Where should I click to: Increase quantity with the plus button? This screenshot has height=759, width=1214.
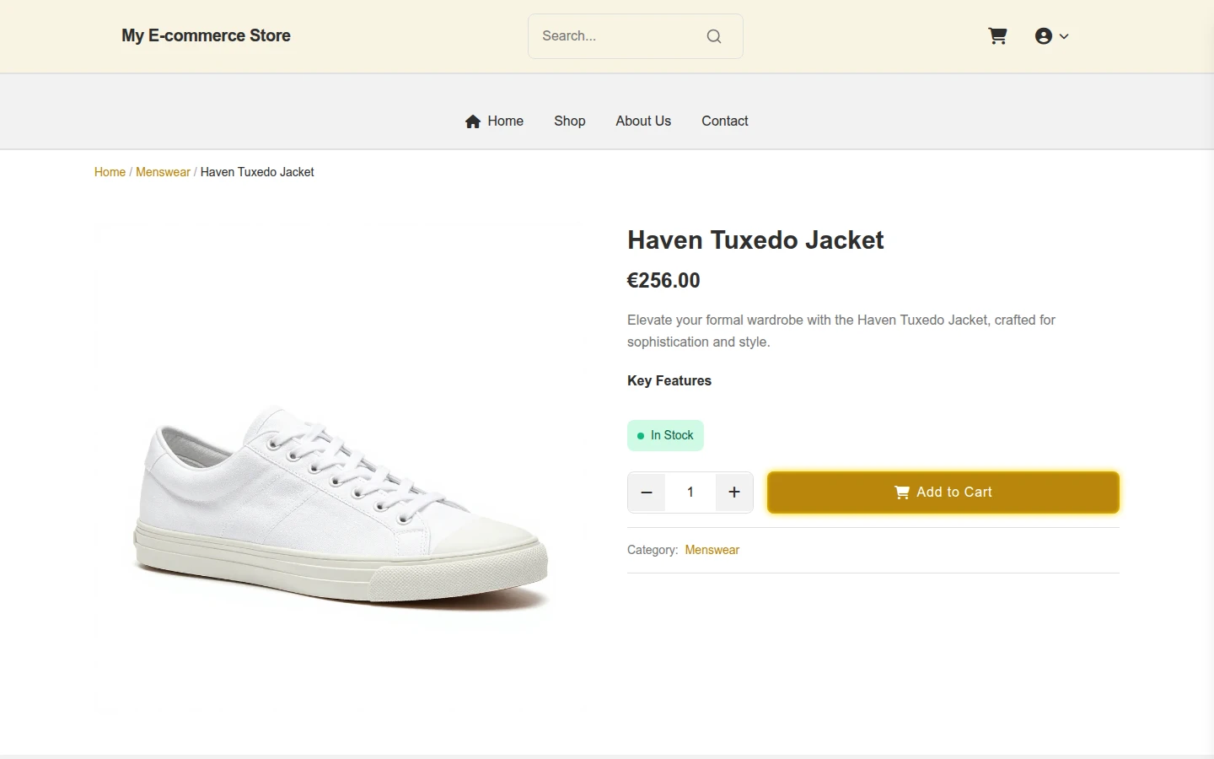coord(734,493)
